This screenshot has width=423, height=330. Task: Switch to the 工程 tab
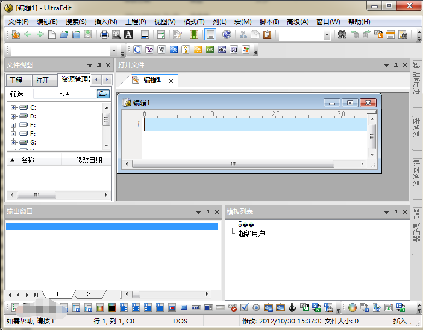(19, 80)
